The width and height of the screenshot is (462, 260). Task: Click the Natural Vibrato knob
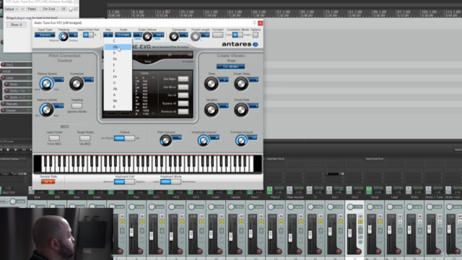[x=46, y=110]
